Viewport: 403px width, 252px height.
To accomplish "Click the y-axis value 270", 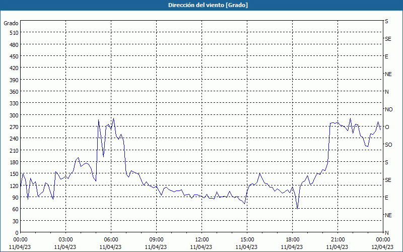I will pos(14,127).
